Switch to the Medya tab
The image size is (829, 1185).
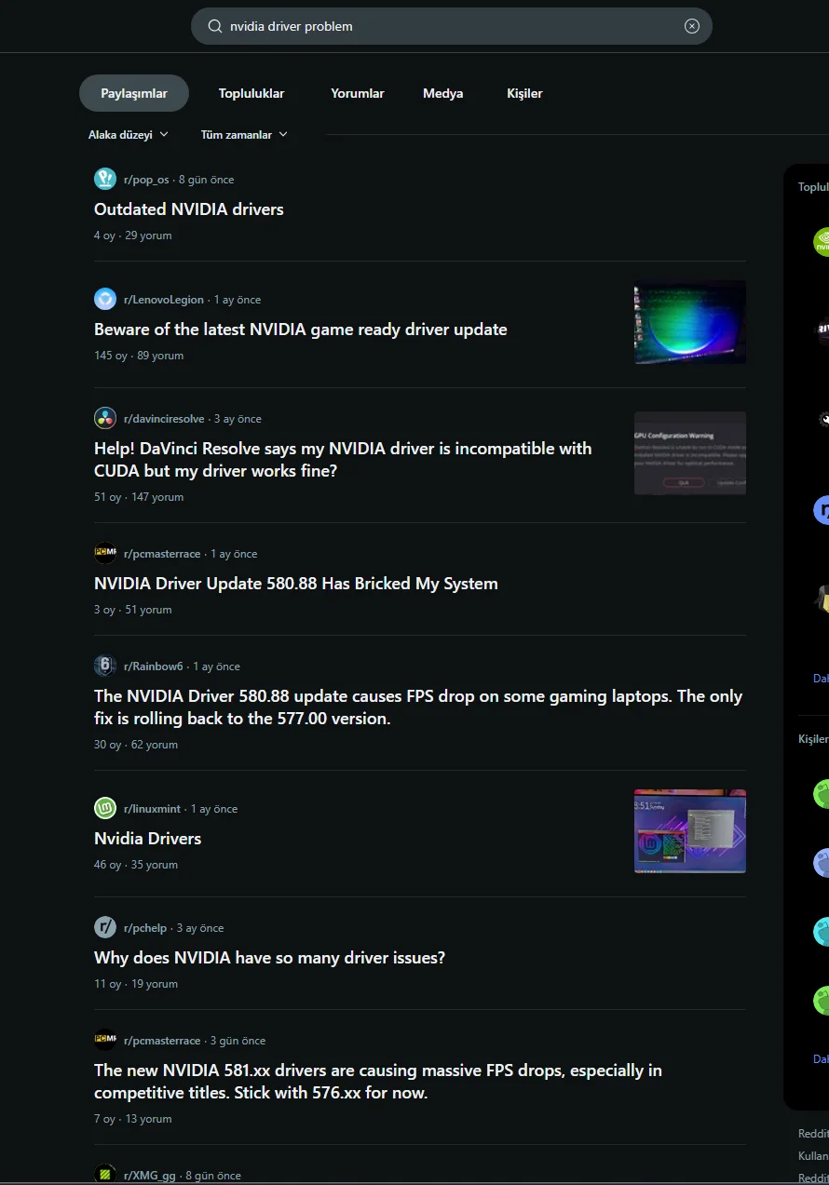coord(443,93)
